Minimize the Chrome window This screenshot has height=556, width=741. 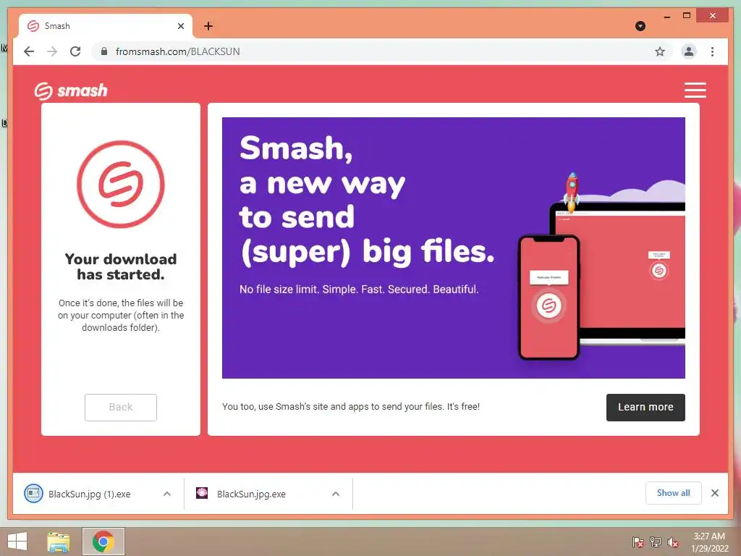pos(666,17)
